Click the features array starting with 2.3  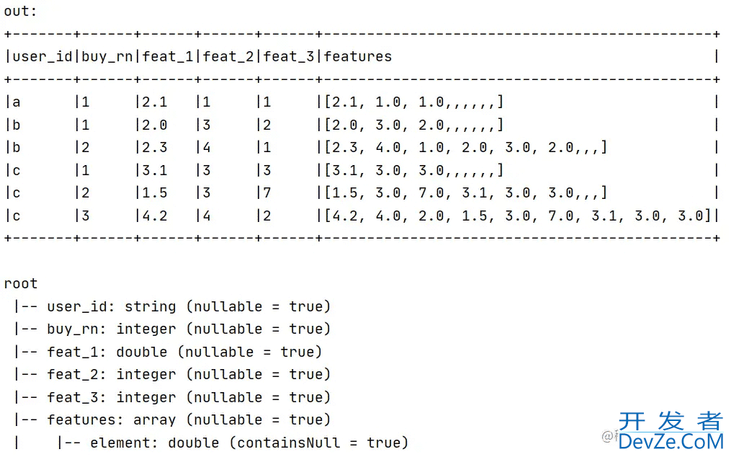(x=466, y=148)
